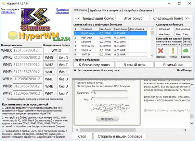Click the Предыдущий бонус button

point(94,18)
